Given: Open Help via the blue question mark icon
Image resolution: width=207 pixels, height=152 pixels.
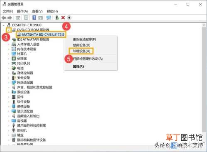Looking at the screenshot, I should coord(34,17).
